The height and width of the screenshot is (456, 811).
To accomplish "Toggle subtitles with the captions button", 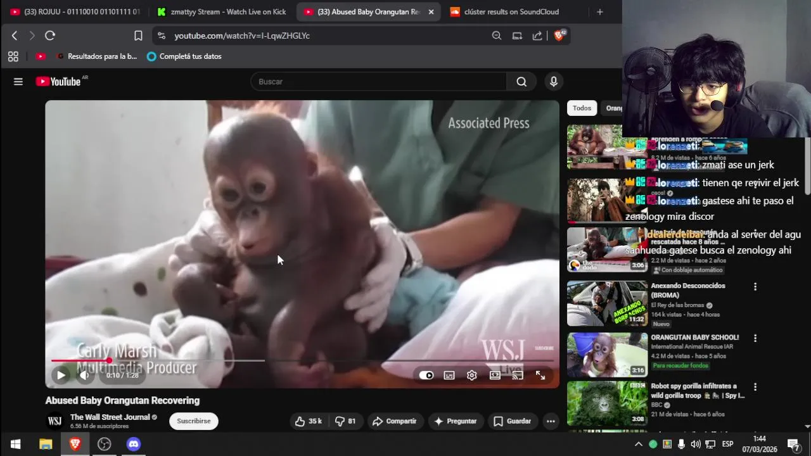I will pos(449,375).
